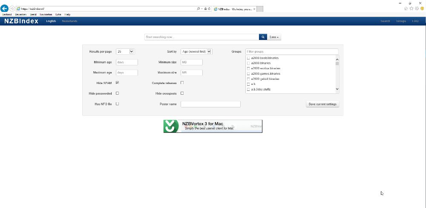The image size is (426, 208).
Task: Collapse advanced options with Less toggle
Action: (x=274, y=37)
